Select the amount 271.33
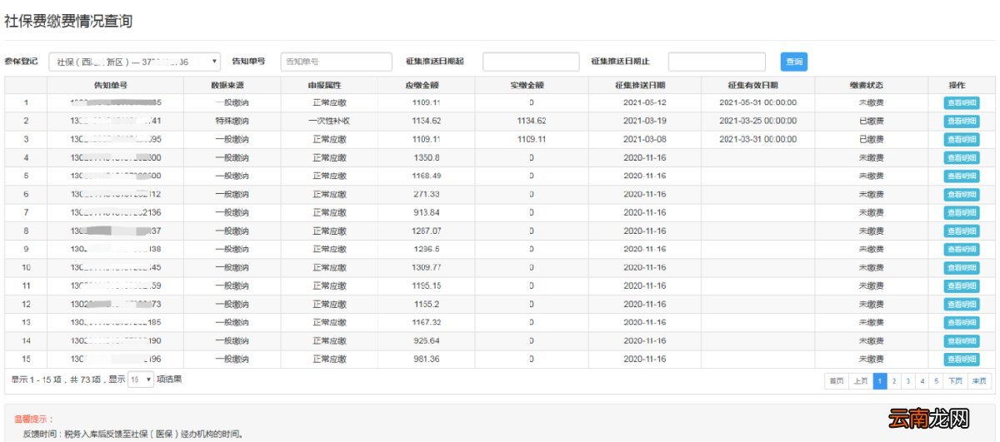Image resolution: width=1000 pixels, height=442 pixels. [x=426, y=195]
